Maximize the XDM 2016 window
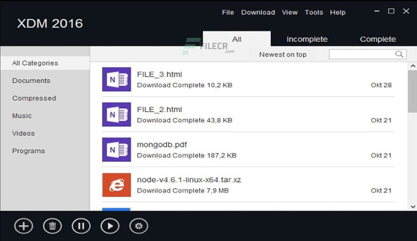 tap(391, 11)
